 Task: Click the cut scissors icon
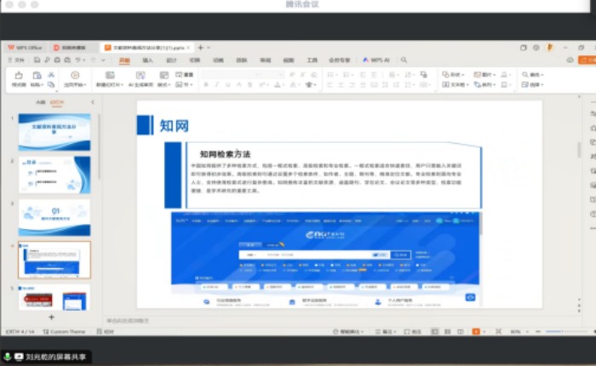click(51, 75)
